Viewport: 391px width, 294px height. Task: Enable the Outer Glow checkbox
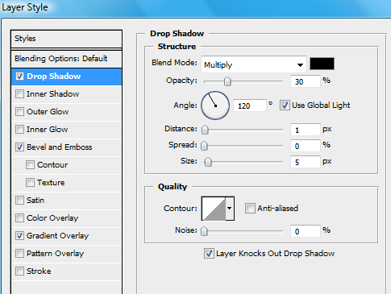19,112
